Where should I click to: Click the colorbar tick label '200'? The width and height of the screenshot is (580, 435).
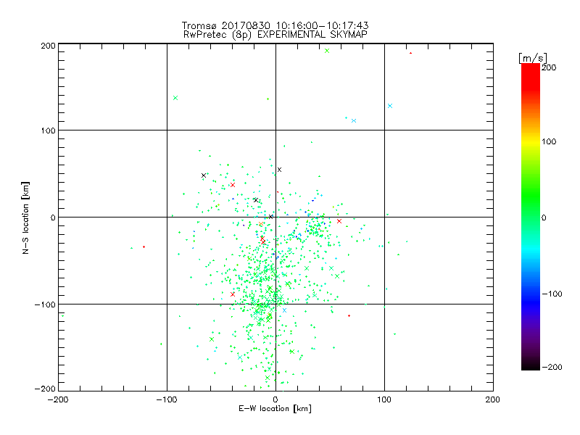point(549,67)
